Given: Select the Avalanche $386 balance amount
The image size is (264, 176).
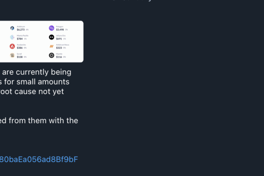Looking at the screenshot, I should click(20, 48).
